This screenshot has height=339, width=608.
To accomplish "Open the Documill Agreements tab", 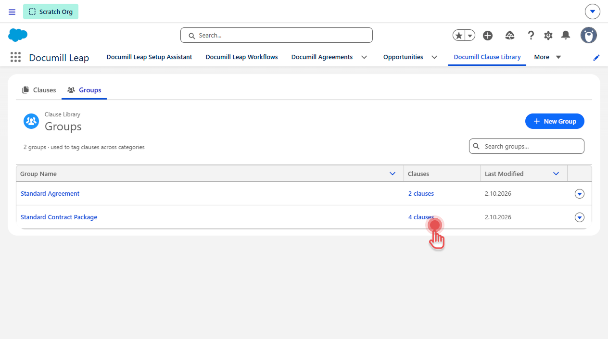I will (322, 57).
